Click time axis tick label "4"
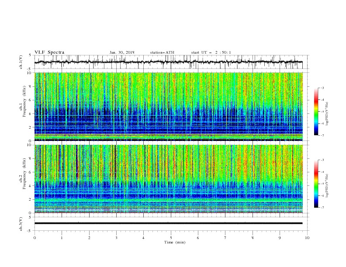The image size is (346, 267). pos(143,238)
